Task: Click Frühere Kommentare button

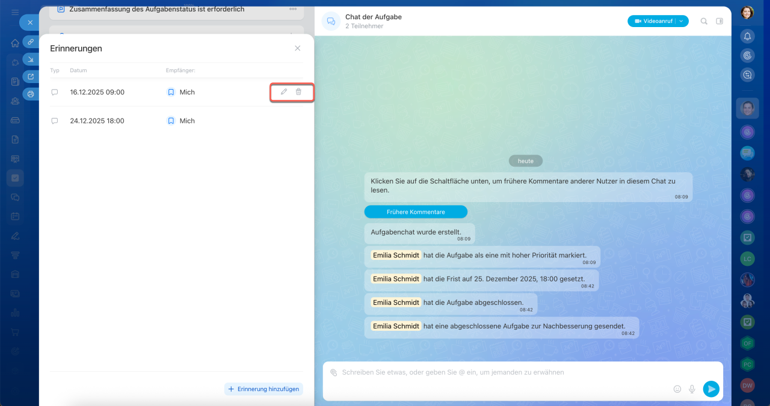Action: 416,212
